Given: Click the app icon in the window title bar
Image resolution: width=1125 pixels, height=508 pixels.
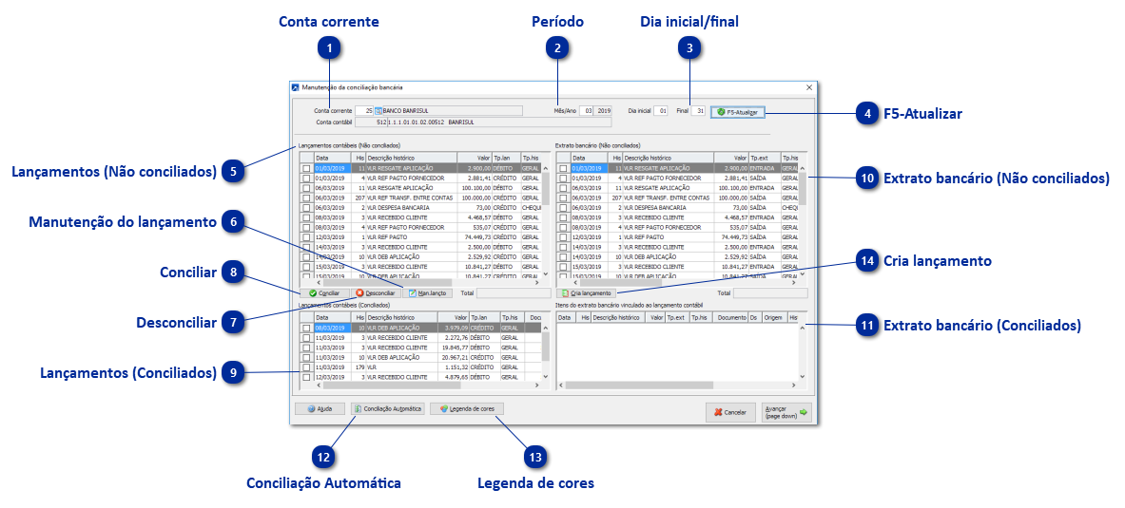Looking at the screenshot, I should (294, 87).
